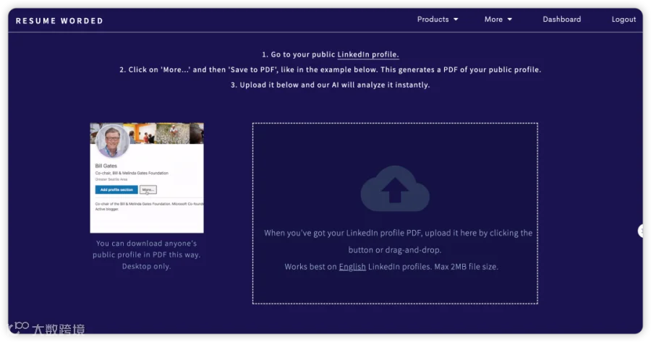Expand the More dropdown menu

[498, 19]
